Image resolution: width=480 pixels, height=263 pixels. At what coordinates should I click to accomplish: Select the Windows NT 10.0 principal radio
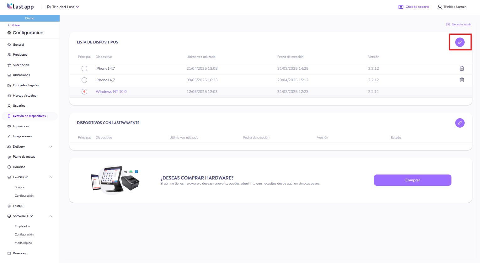pyautogui.click(x=84, y=92)
